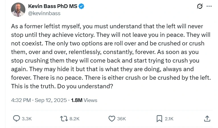
Task: Bookmark this post using the bookmark icon
Action: [159, 118]
